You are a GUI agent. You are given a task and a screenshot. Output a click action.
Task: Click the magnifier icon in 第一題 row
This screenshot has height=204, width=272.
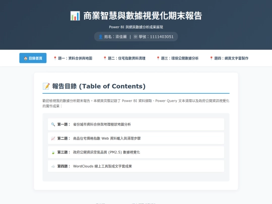[53, 124]
